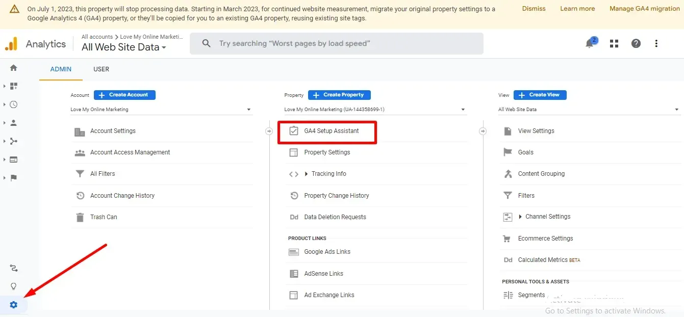Open the Acquisition icon in sidebar
Viewport: 684px width, 317px height.
(x=14, y=141)
